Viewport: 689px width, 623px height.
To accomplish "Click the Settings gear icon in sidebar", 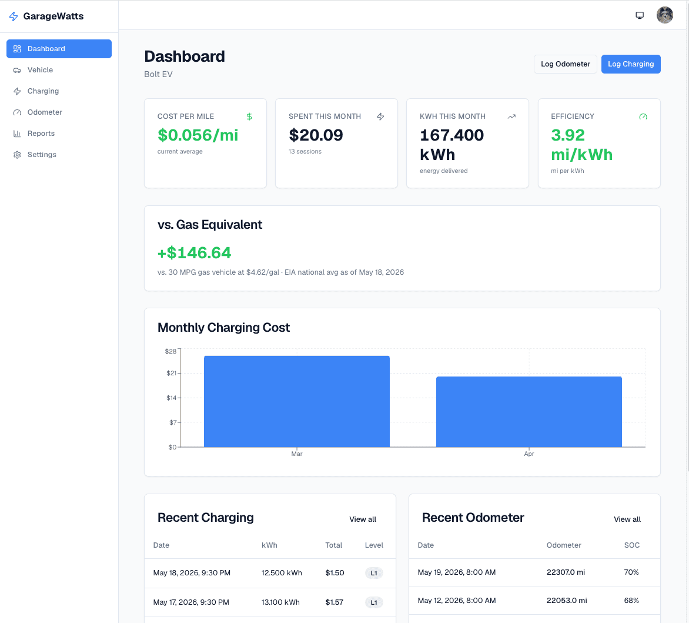I will pyautogui.click(x=17, y=154).
